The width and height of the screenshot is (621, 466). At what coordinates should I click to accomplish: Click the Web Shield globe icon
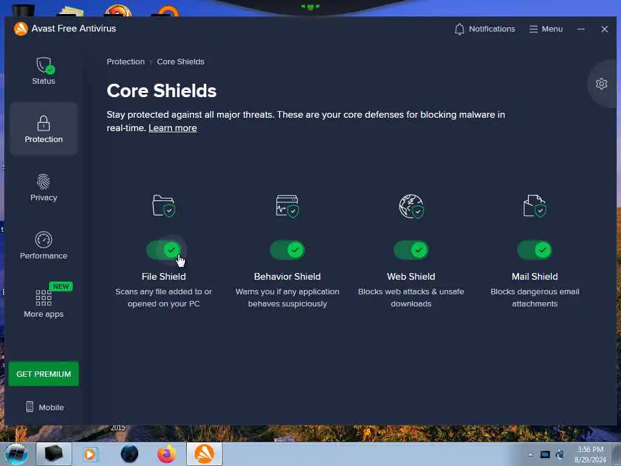point(411,206)
